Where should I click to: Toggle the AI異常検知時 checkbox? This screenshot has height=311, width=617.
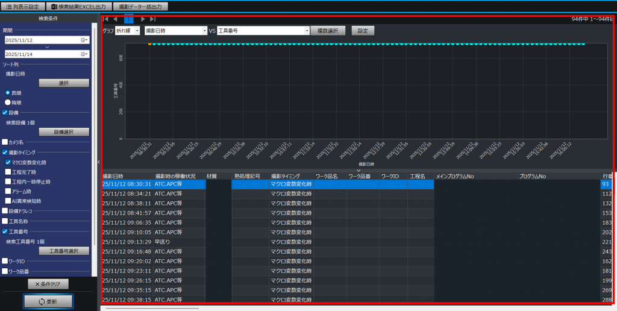coord(8,201)
